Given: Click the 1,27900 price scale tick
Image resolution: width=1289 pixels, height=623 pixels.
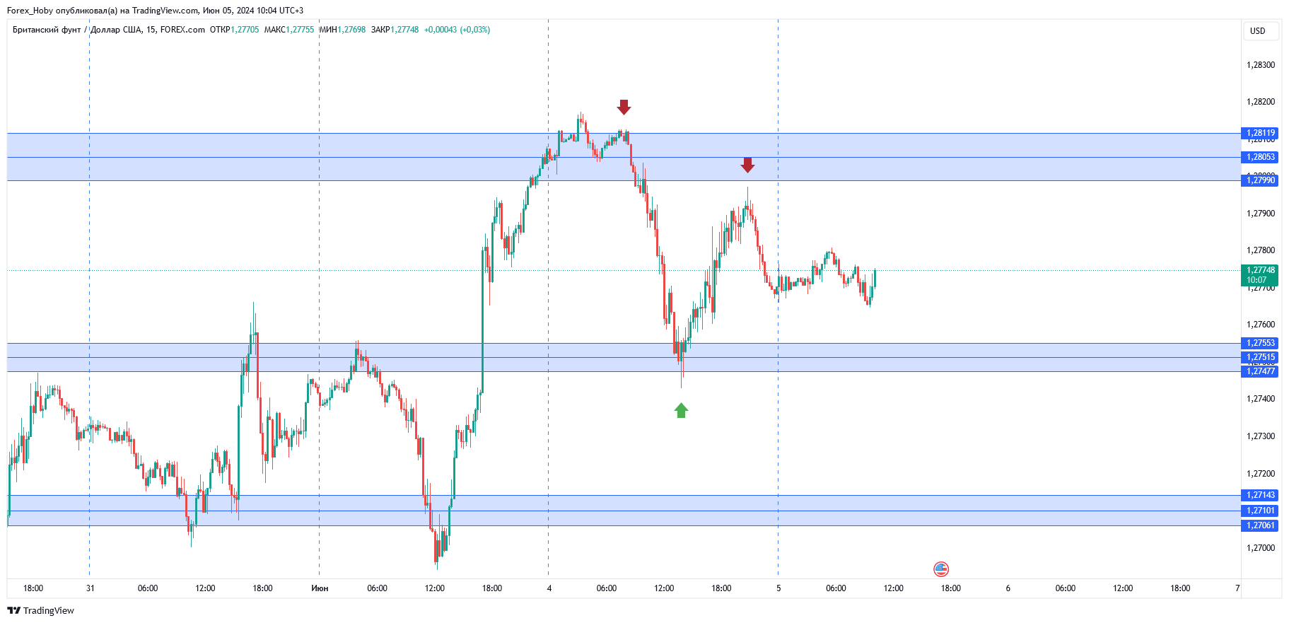Looking at the screenshot, I should [x=1261, y=214].
